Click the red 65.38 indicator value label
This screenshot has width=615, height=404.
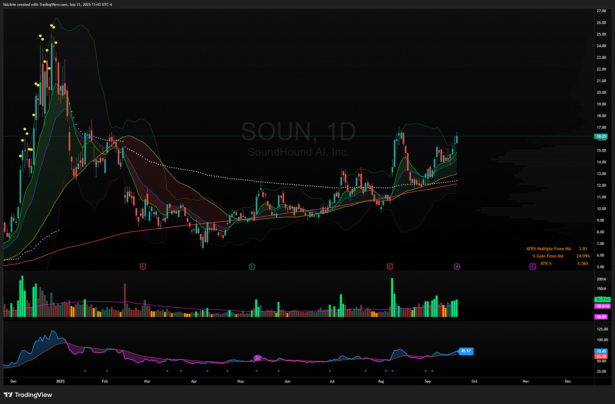click(601, 356)
